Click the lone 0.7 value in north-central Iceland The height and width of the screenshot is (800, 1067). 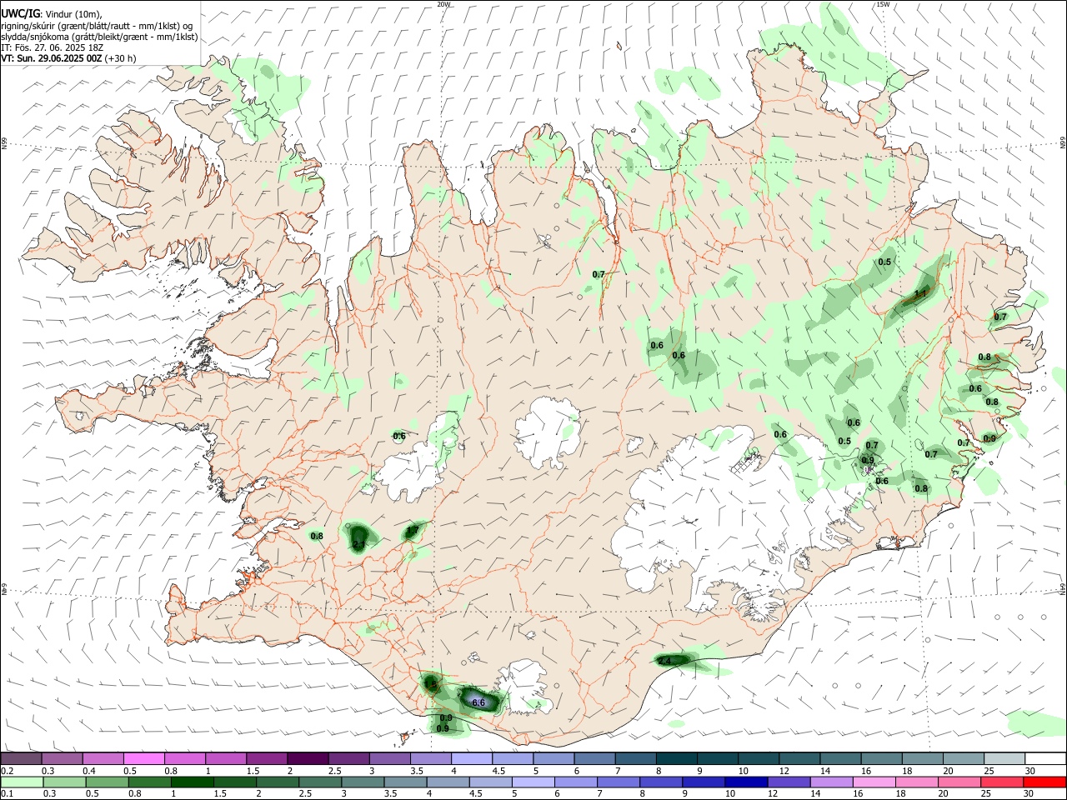coord(599,274)
